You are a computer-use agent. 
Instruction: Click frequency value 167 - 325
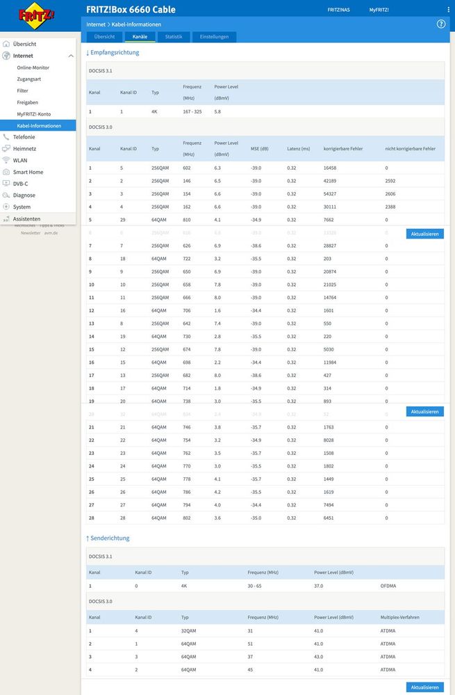point(192,112)
